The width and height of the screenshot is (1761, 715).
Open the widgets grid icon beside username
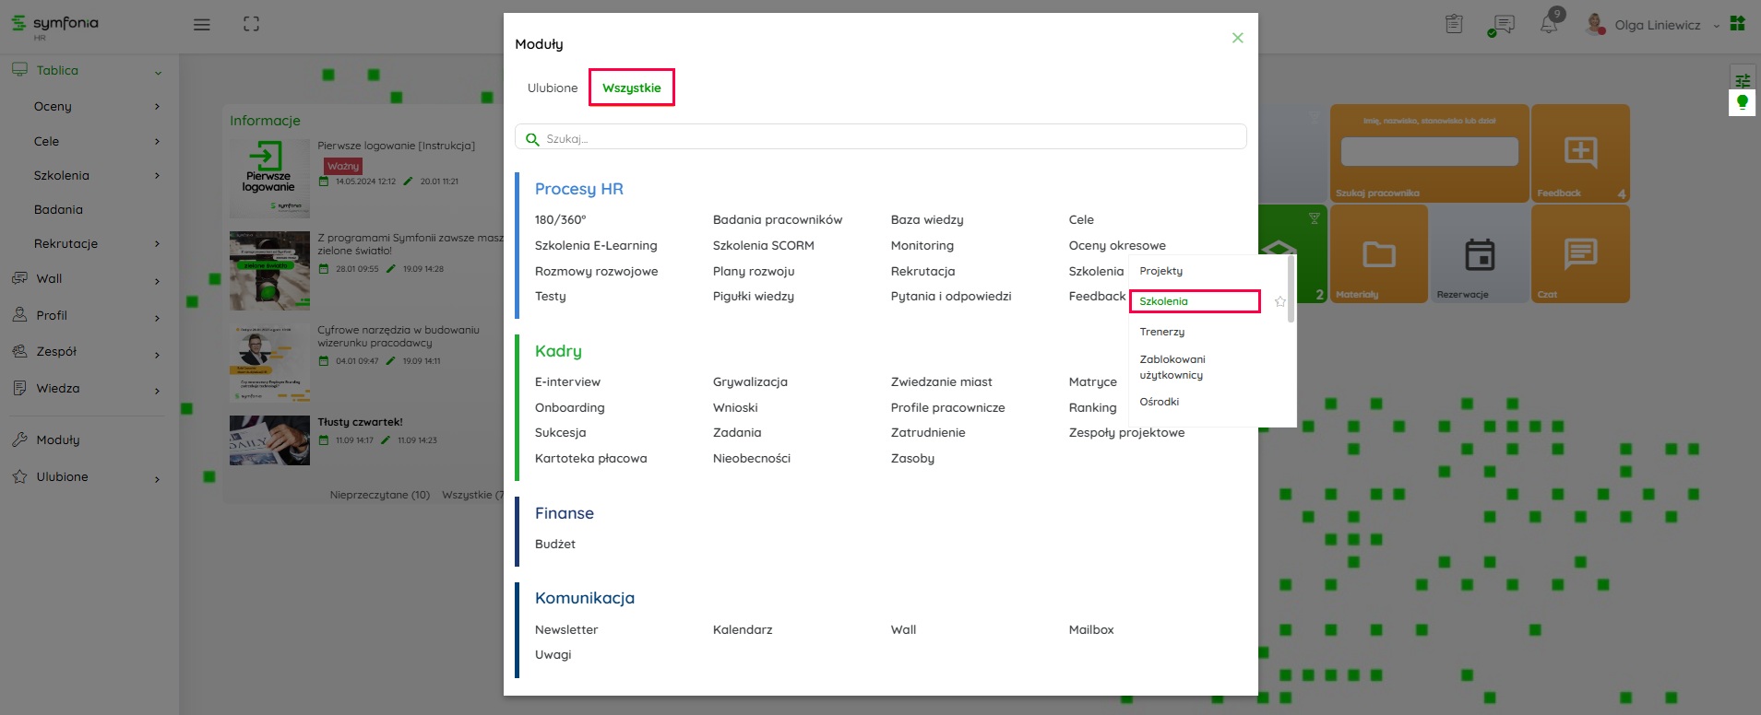(1738, 23)
